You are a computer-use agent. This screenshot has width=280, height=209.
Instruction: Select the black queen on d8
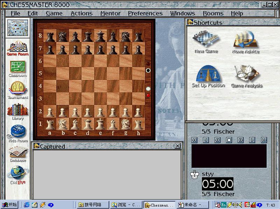[x=88, y=37]
